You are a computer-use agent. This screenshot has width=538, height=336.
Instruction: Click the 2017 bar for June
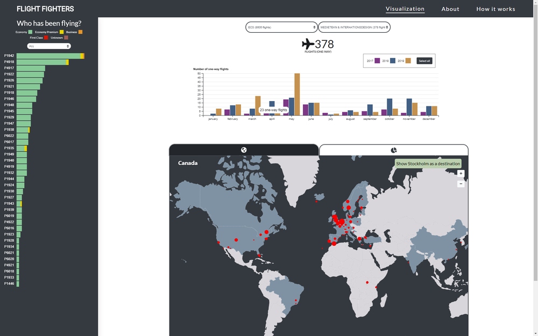click(306, 110)
